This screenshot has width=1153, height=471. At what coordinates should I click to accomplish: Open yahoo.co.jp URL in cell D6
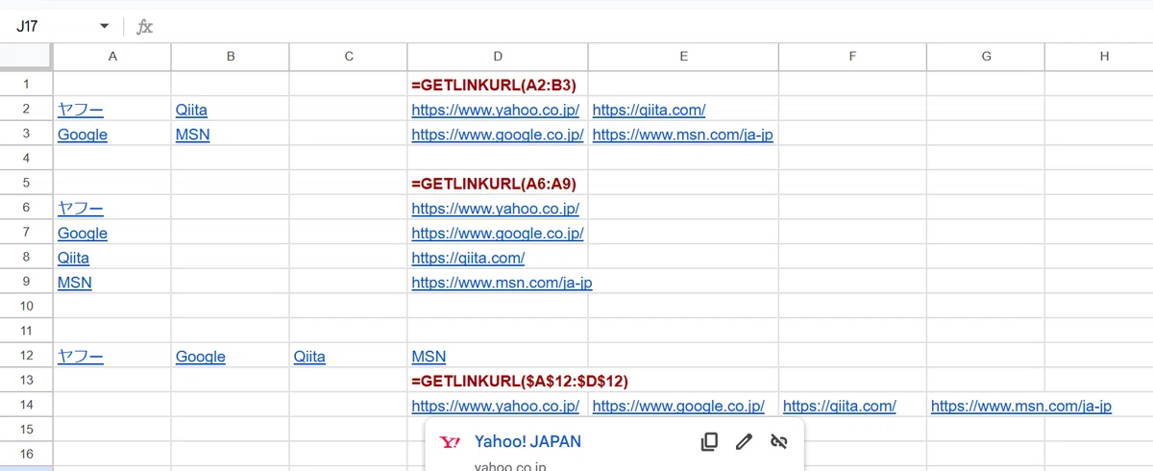496,209
